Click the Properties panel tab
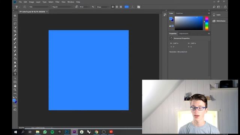Image resolution: width=240 pixels, height=135 pixels. [x=173, y=33]
